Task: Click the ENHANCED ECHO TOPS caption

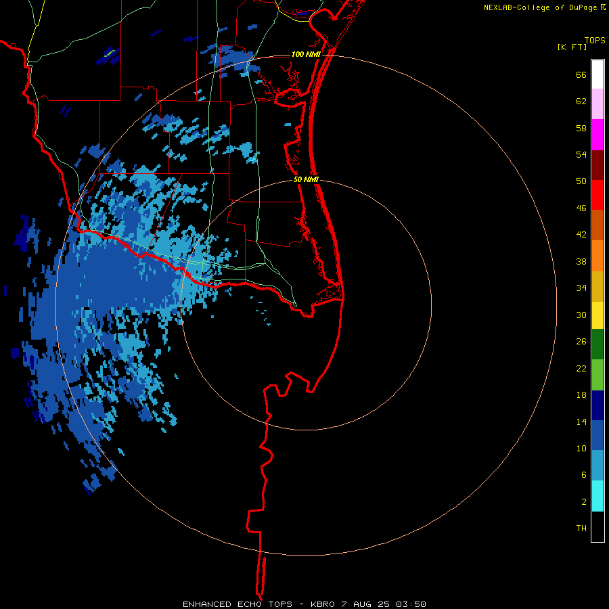Action: pos(238,604)
